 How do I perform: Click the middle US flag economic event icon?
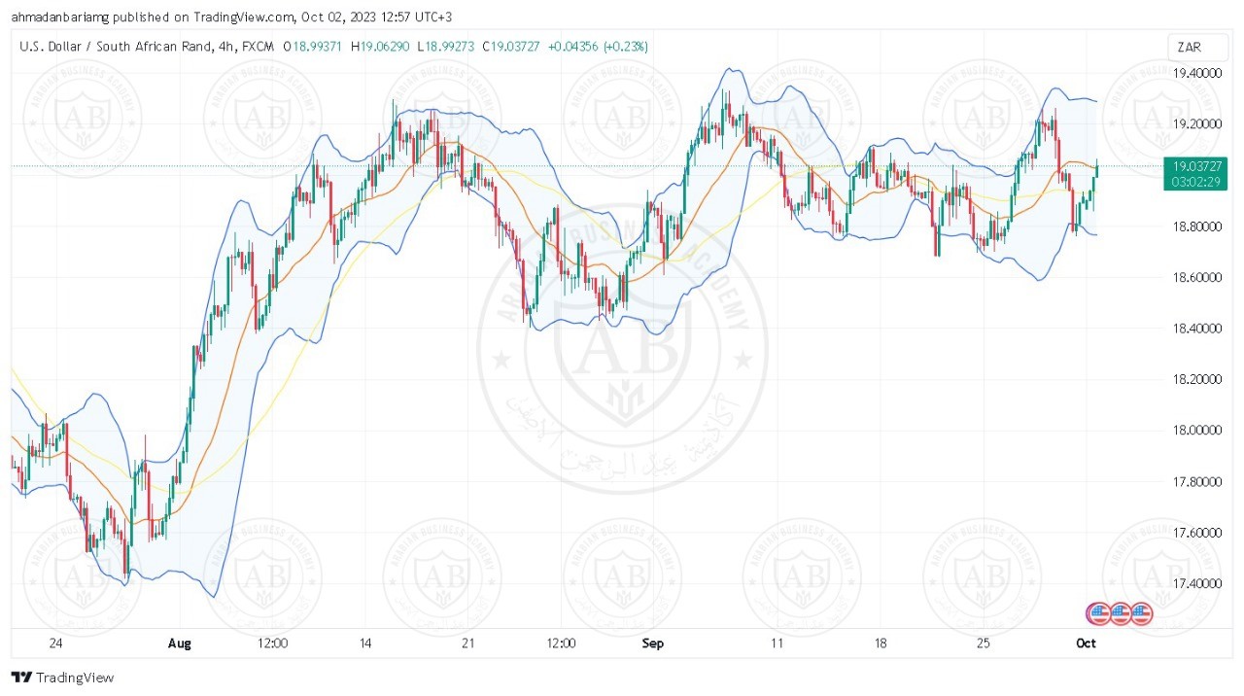pos(1120,613)
